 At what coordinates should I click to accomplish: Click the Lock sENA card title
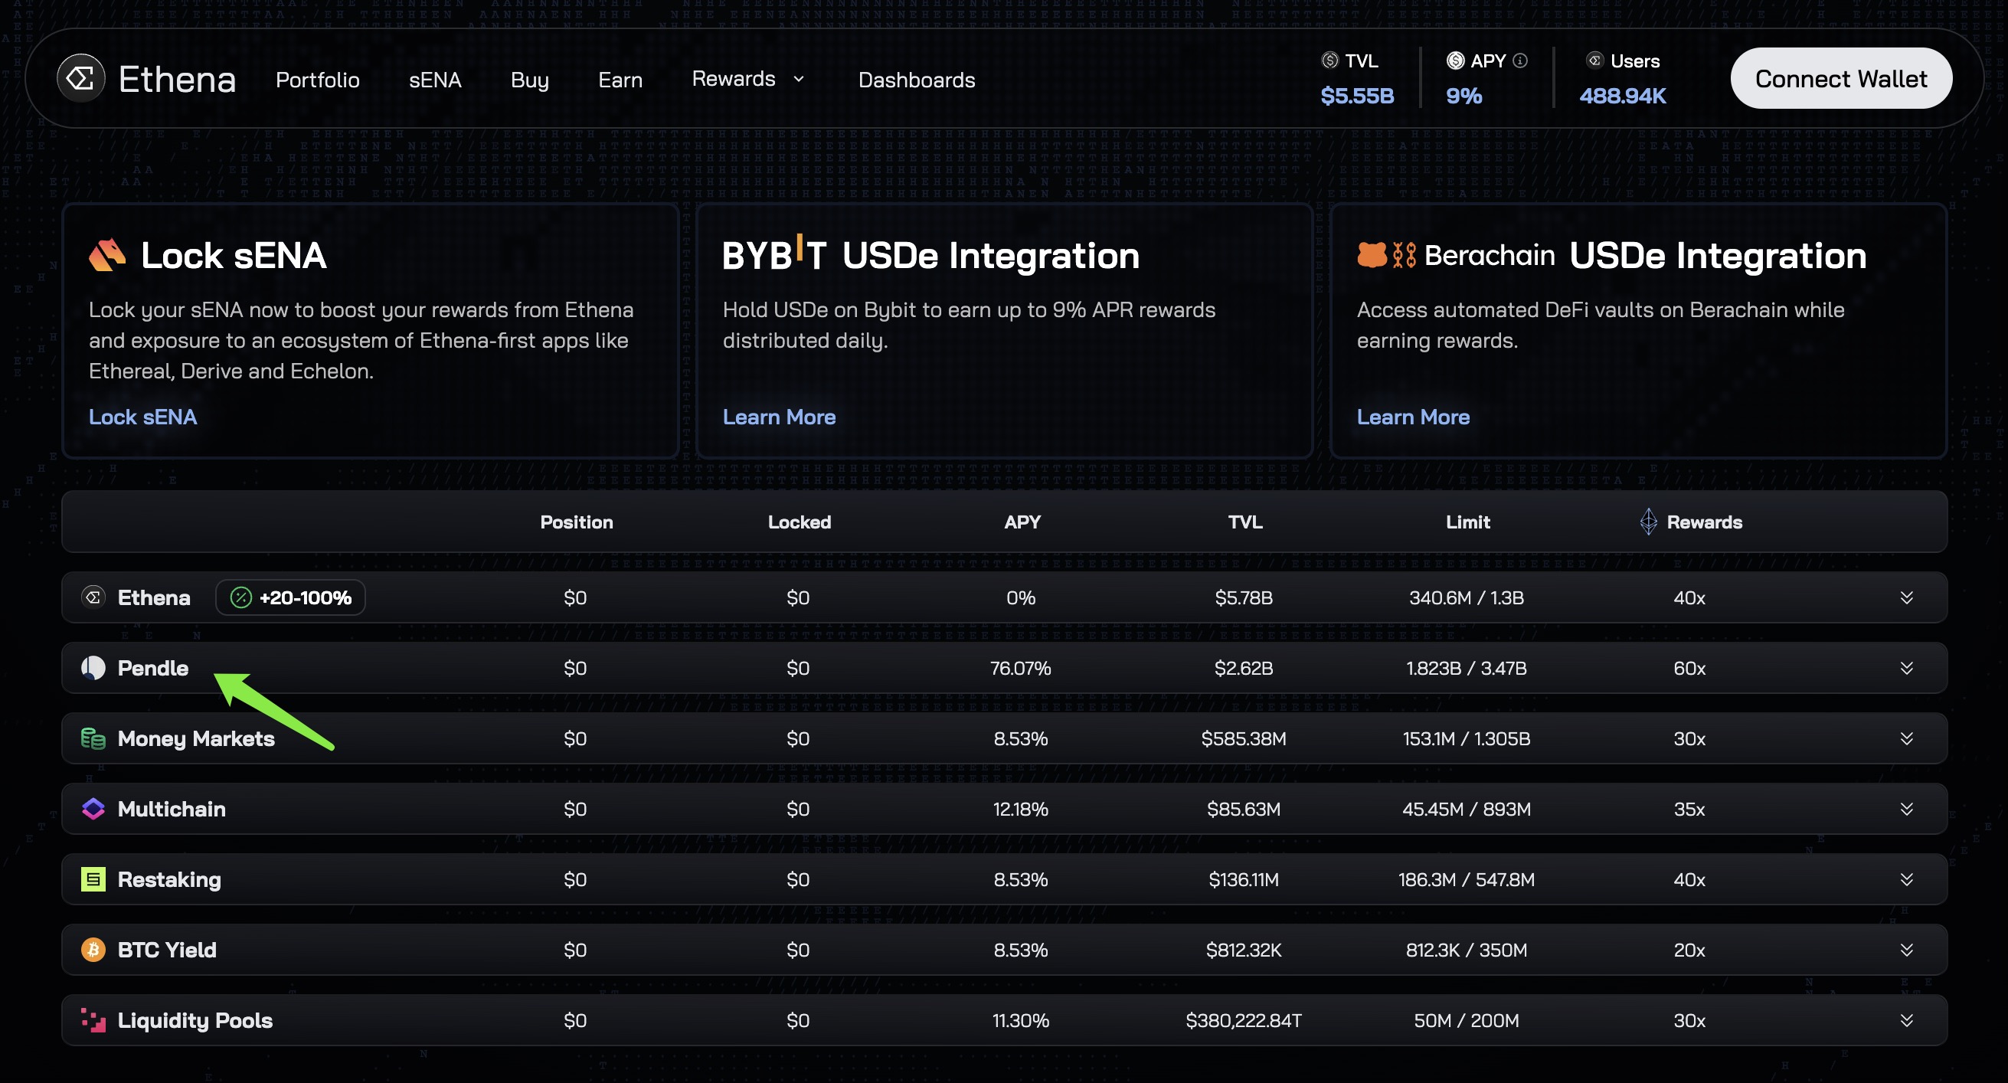(233, 255)
